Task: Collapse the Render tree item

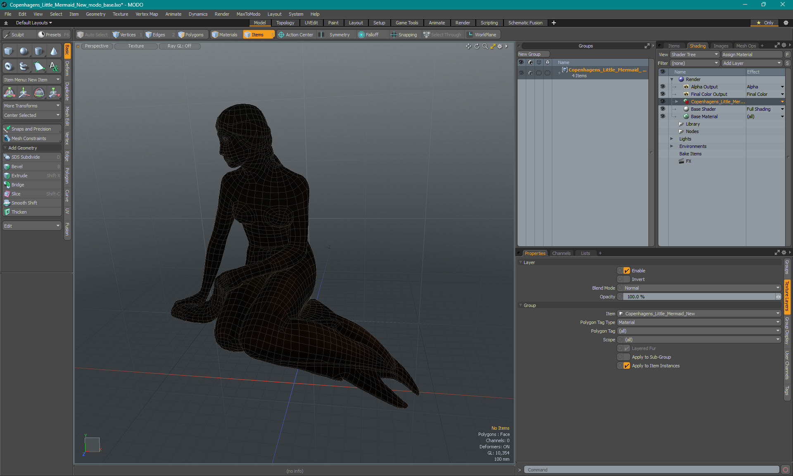Action: [x=672, y=79]
